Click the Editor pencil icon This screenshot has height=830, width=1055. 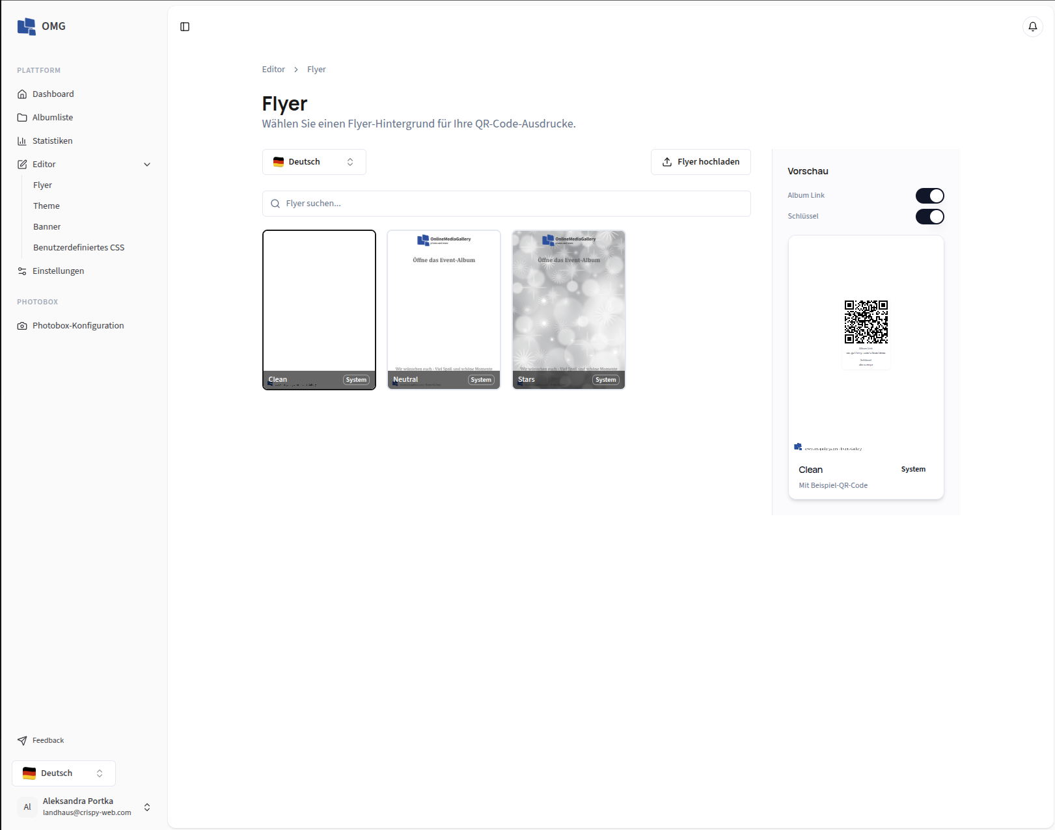coord(22,165)
